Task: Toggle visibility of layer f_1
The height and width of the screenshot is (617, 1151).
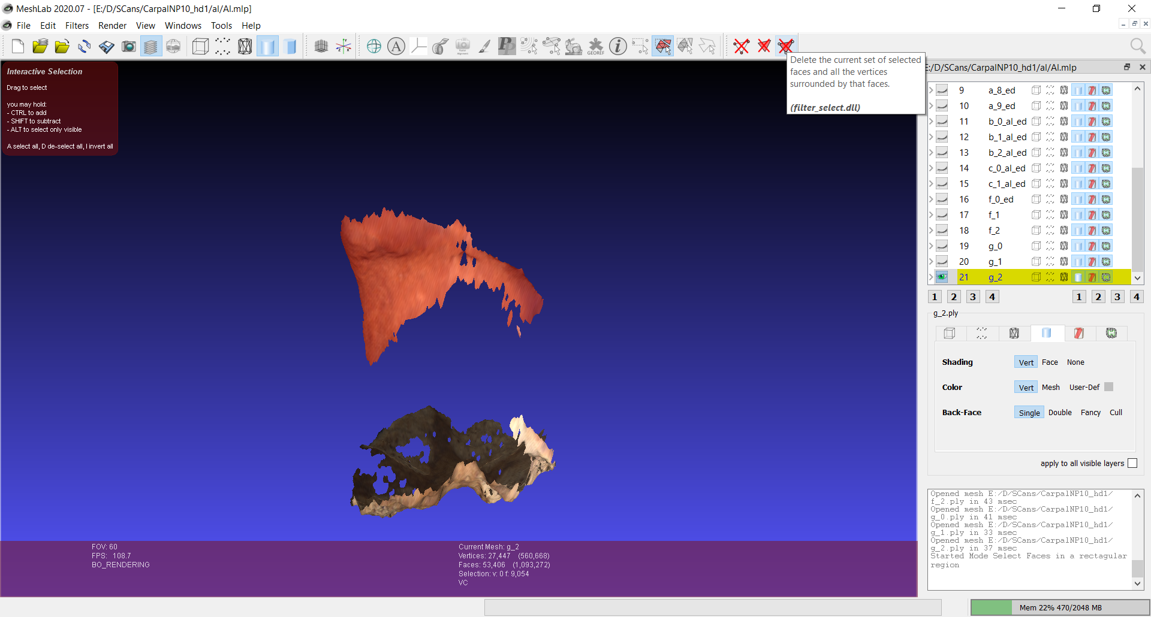Action: (942, 214)
